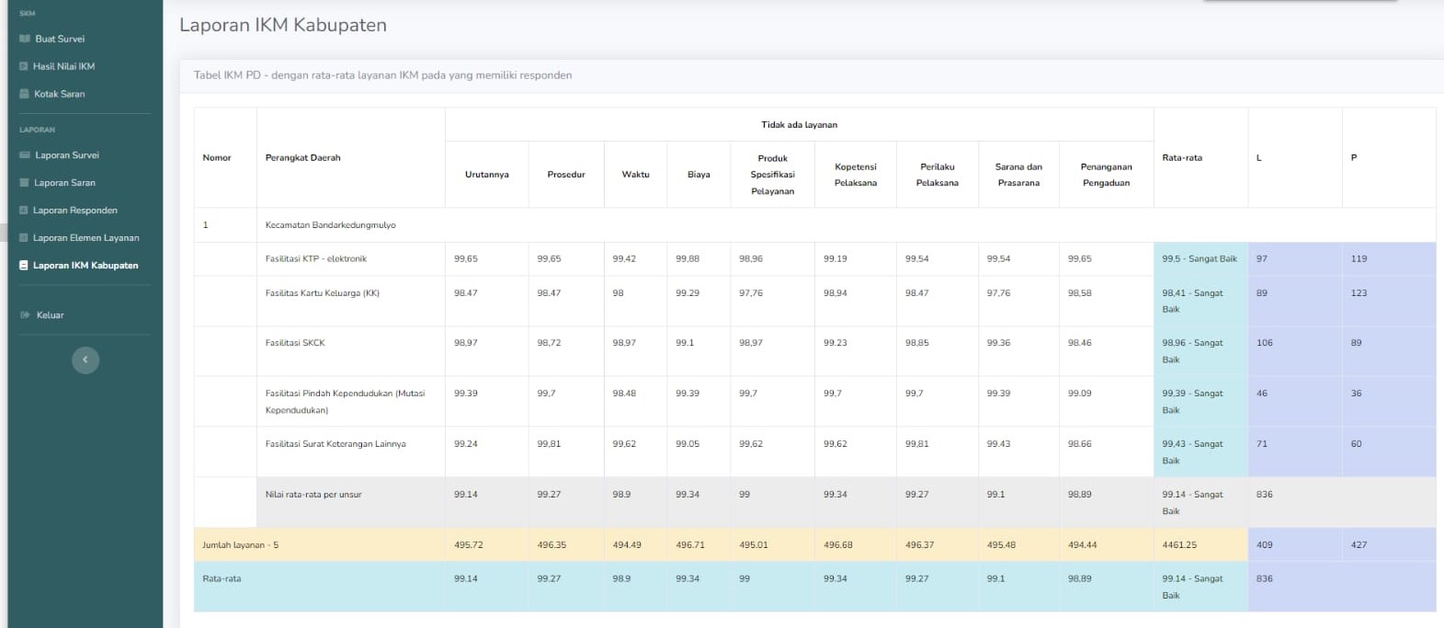Select the Kecamatan Bandarkedungmulyo row
Viewport: 1444px width, 628px height.
tap(330, 225)
